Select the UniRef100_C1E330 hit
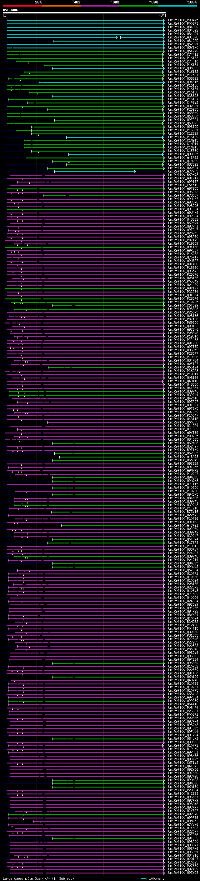200x881 pixels. 183,151
